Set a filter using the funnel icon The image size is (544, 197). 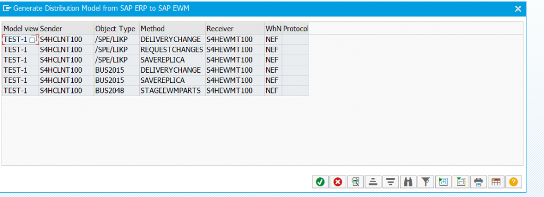click(426, 182)
